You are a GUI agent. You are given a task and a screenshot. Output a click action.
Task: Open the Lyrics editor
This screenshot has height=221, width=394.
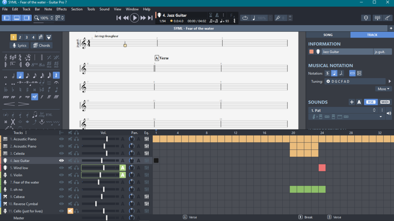coord(19,45)
